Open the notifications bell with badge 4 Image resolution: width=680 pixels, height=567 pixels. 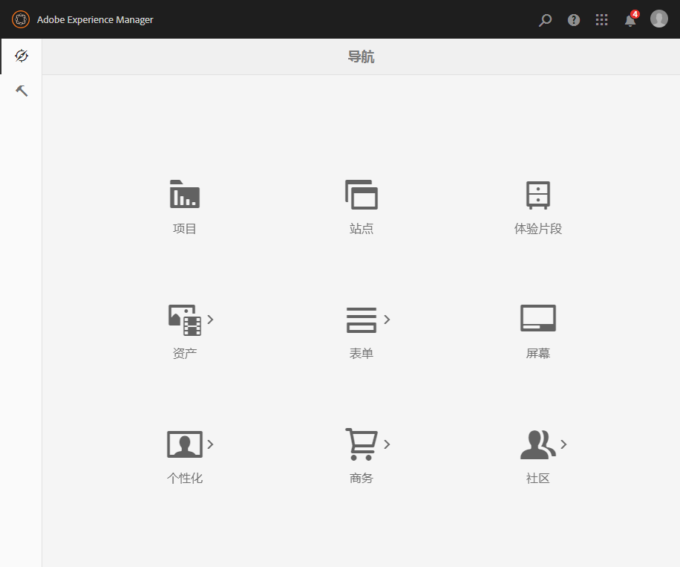(x=632, y=19)
